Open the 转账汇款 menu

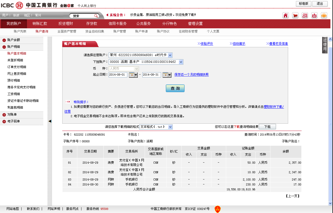[x=40, y=24]
